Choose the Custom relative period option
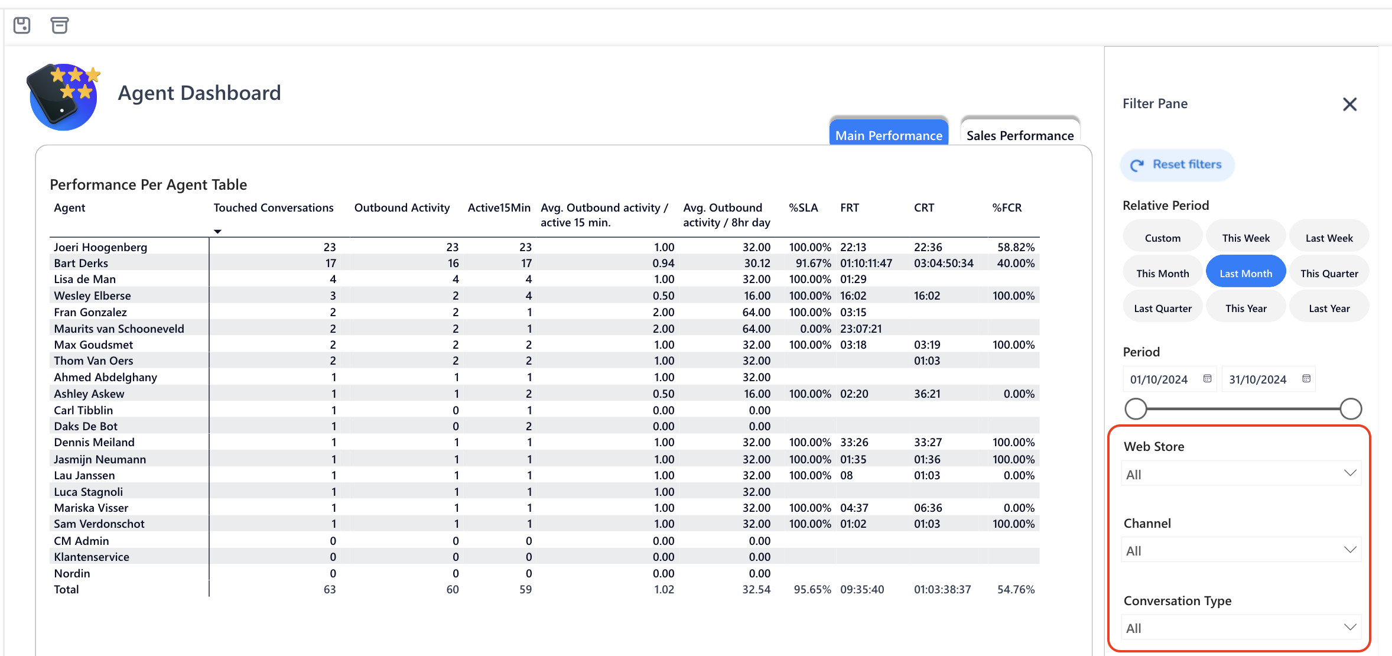Screen dimensions: 1392x656 coord(1162,238)
